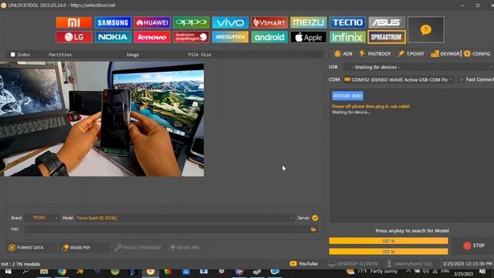This screenshot has width=494, height=278.
Task: Select the Apple brand tile
Action: tap(308, 37)
